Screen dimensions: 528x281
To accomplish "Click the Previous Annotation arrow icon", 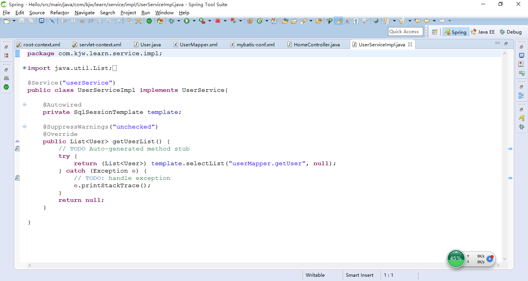I will 401,21.
